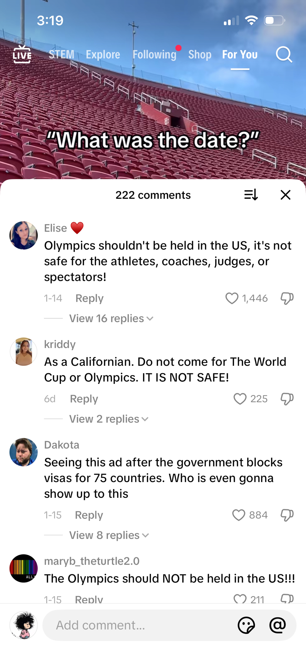
Task: Switch to the Following tab
Action: coord(154,54)
